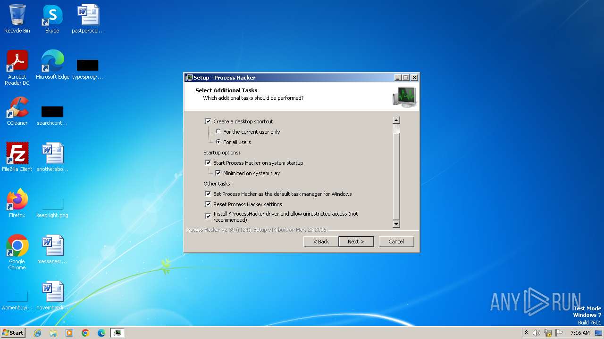
Task: Click the Edge taskbar icon
Action: point(101,333)
